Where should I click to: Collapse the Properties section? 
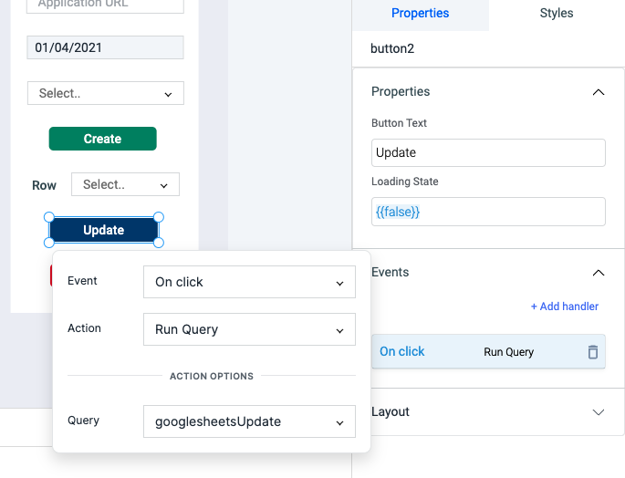(599, 92)
